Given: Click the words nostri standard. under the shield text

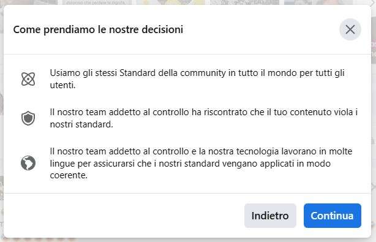Looking at the screenshot, I should point(81,124).
